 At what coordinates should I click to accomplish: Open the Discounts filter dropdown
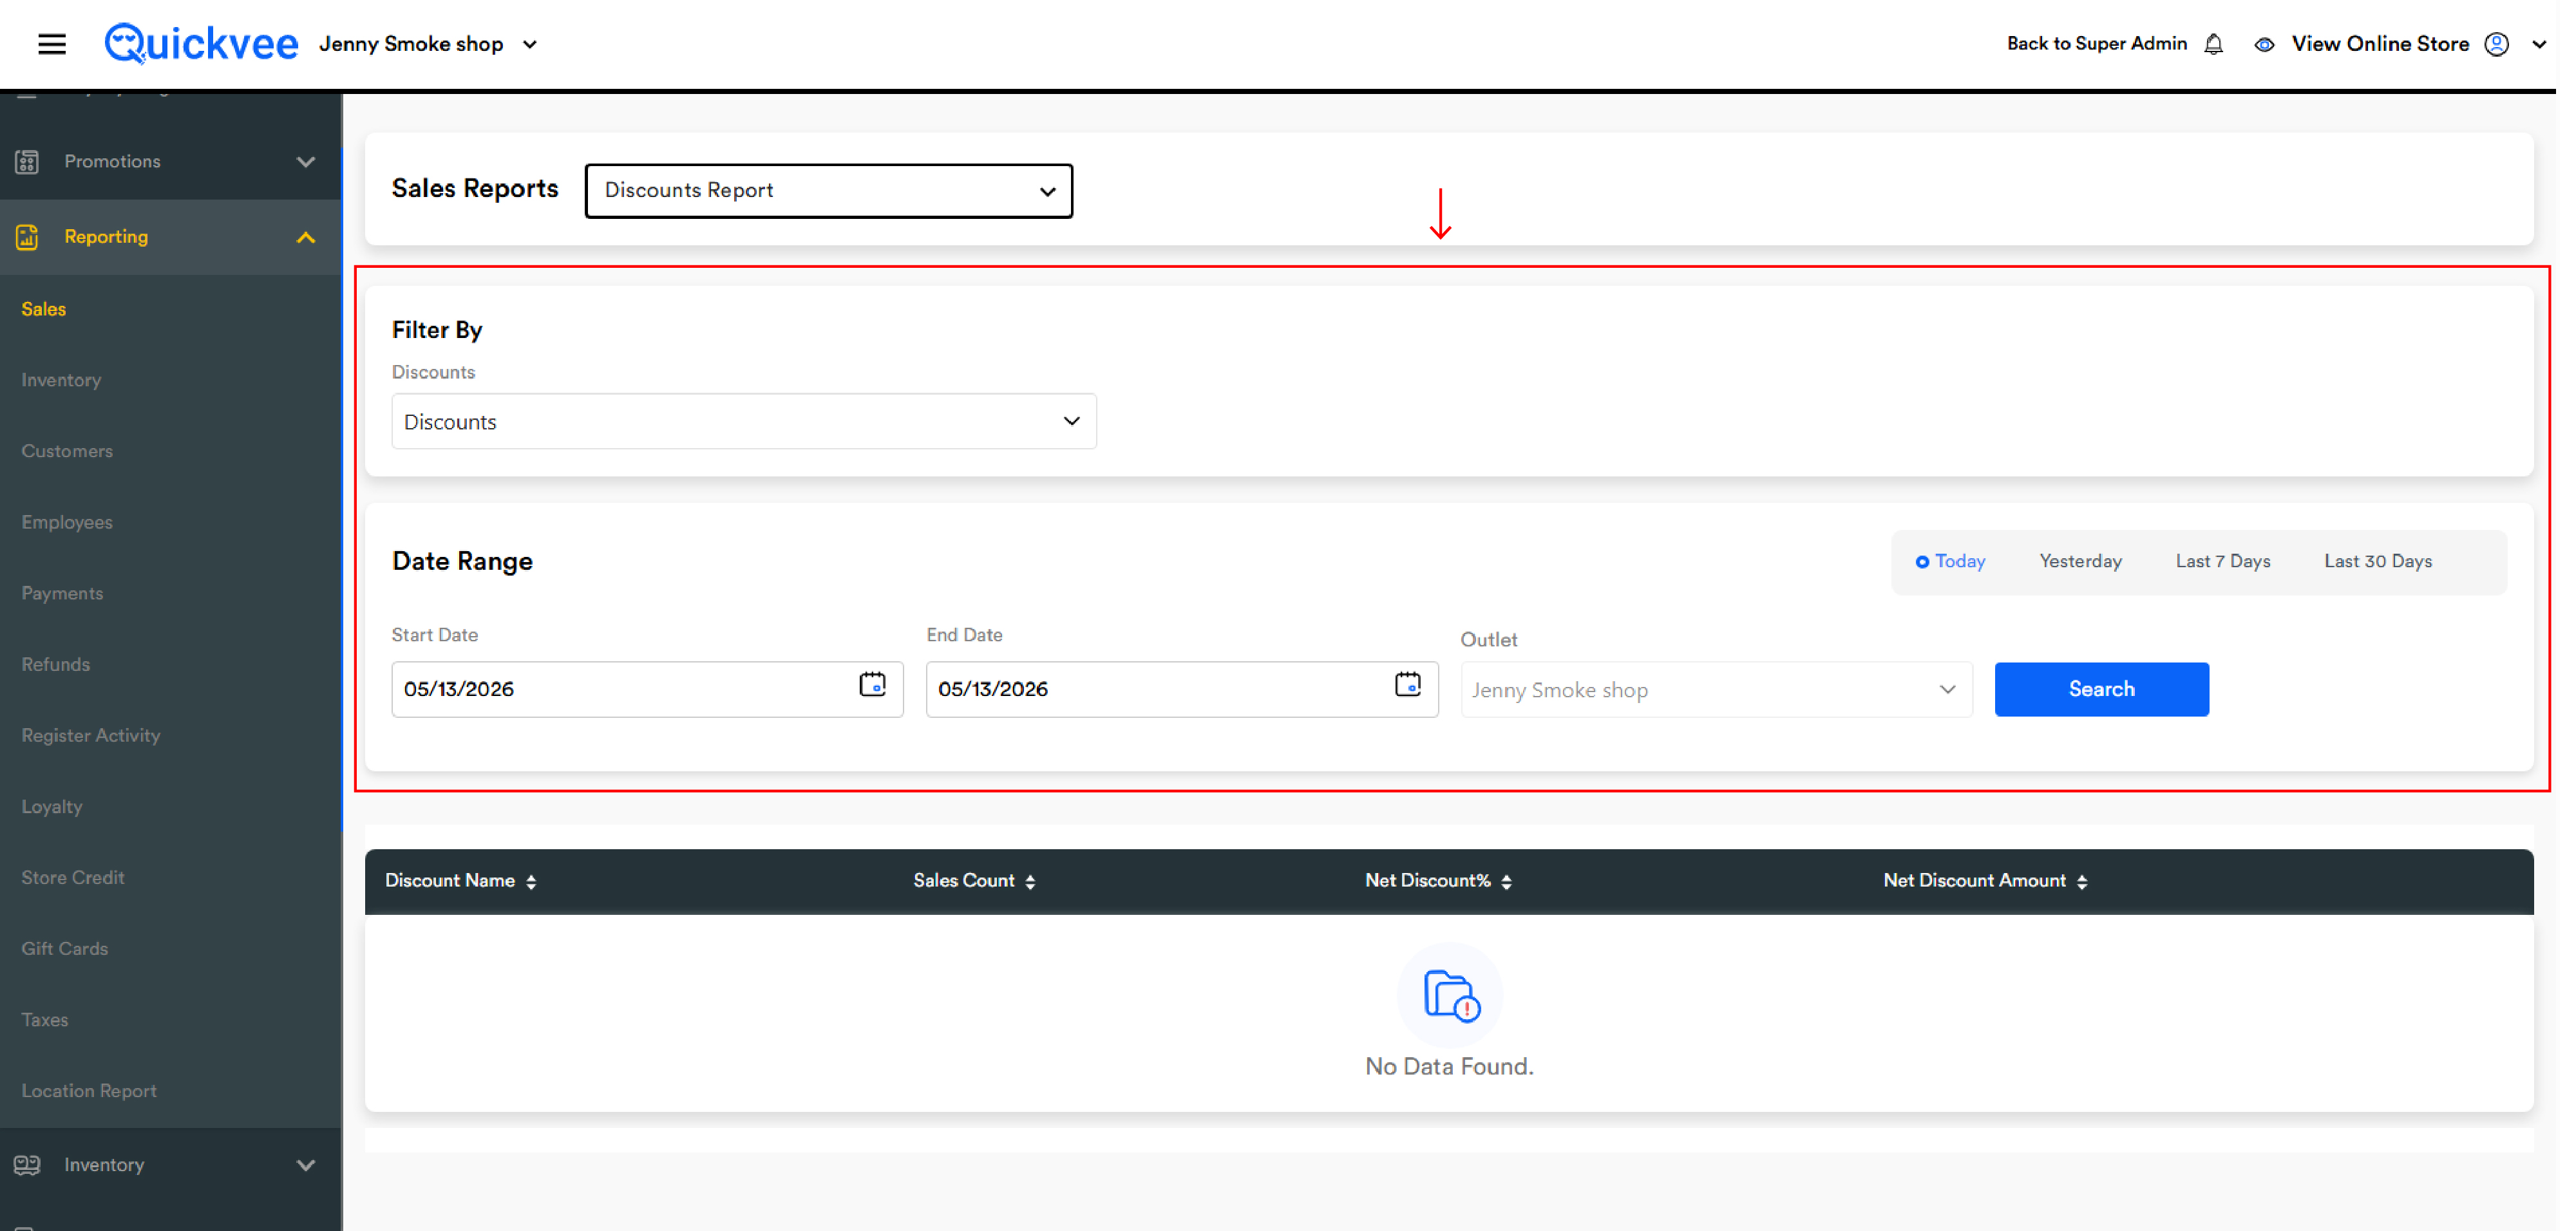tap(744, 421)
